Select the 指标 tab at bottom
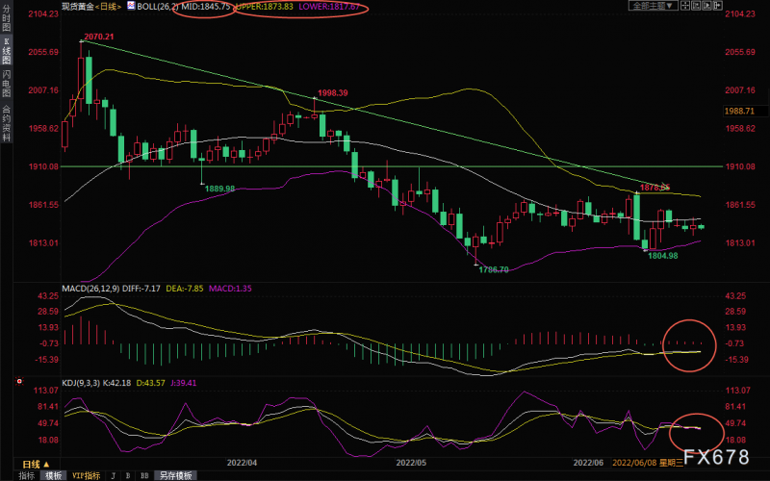Image resolution: width=770 pixels, height=481 pixels. 26,475
